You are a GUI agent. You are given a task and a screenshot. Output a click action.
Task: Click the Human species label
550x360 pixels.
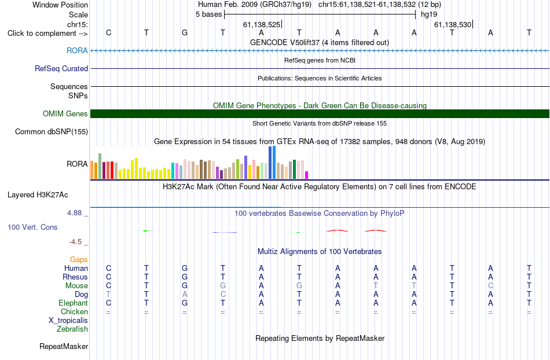coord(76,268)
